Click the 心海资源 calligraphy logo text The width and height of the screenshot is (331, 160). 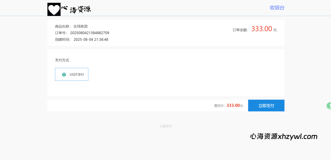(x=76, y=9)
